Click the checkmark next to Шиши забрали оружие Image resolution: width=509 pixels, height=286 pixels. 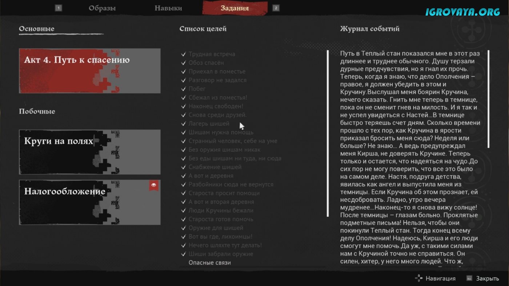[x=184, y=254]
